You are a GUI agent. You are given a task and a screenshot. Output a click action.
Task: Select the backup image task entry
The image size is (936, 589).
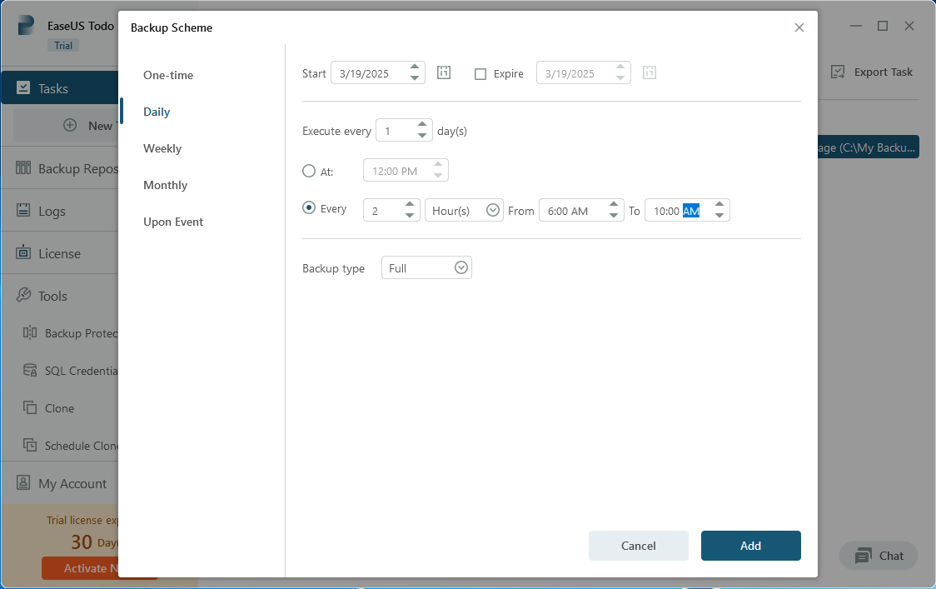pos(869,147)
